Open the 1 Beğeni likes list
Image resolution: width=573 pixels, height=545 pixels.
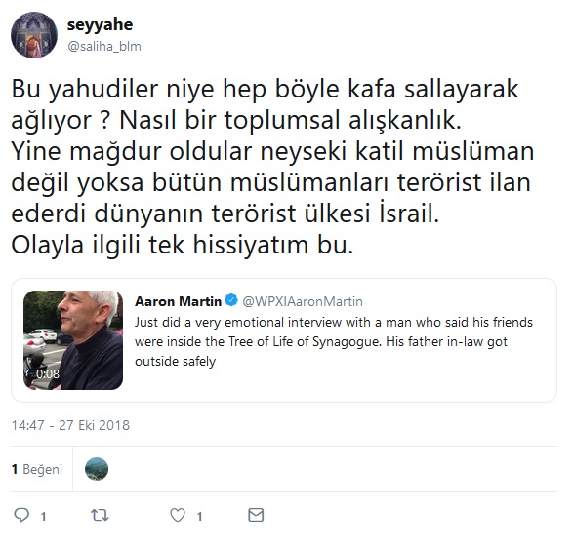point(37,469)
